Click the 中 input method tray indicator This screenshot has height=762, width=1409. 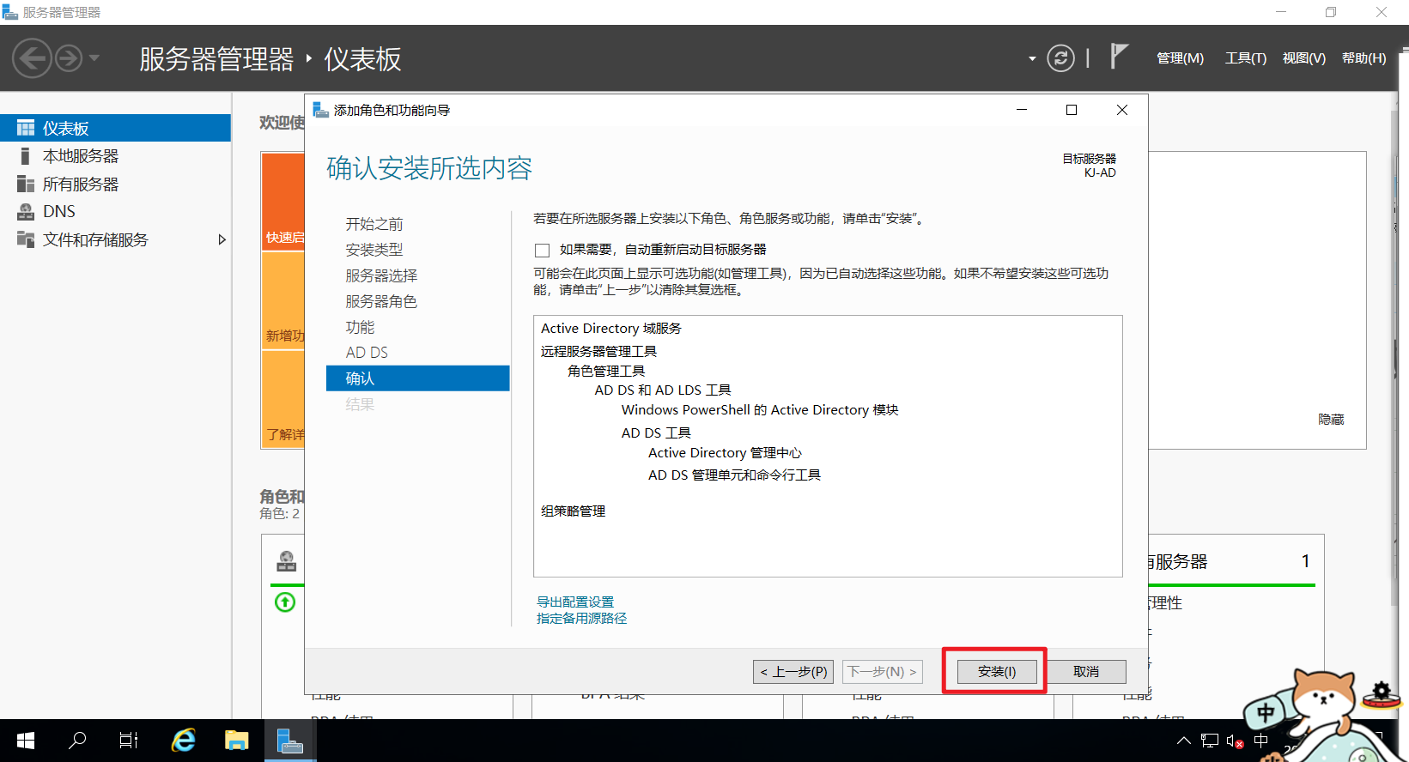[1261, 741]
